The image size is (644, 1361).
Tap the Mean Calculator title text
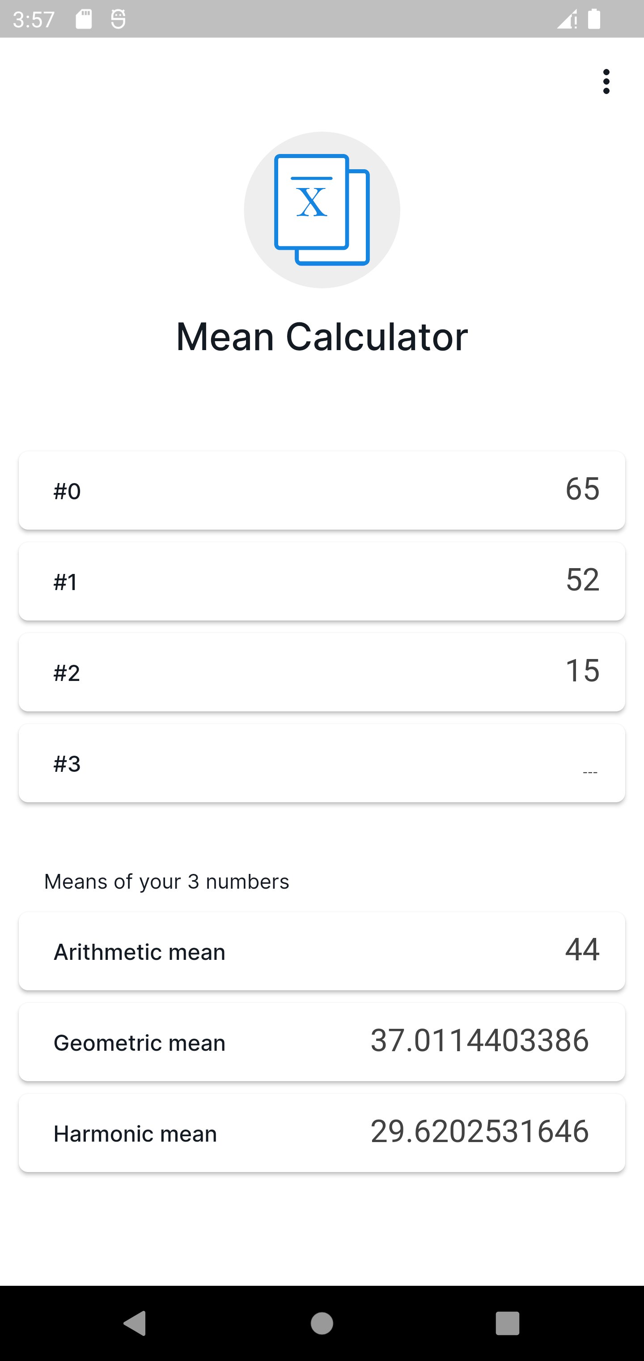pos(322,337)
